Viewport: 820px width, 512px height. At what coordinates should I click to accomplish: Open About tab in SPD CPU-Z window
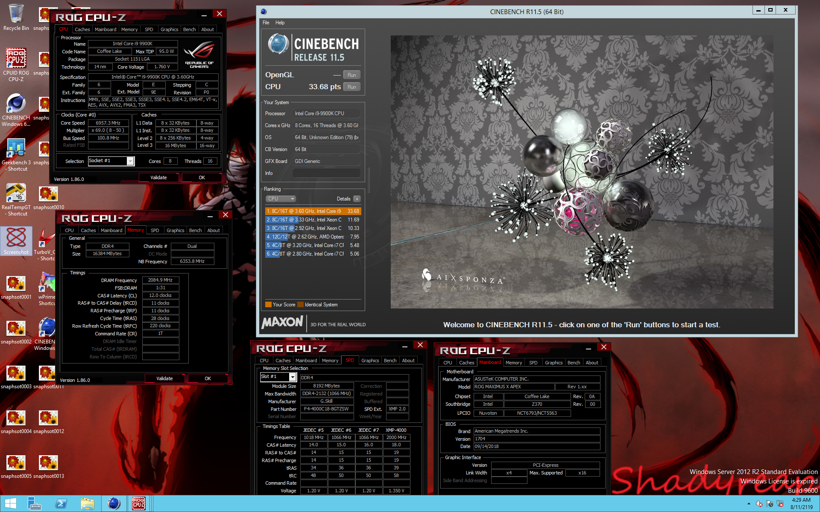408,361
